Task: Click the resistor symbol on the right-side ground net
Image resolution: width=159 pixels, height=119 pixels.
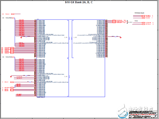Action: (x=115, y=37)
